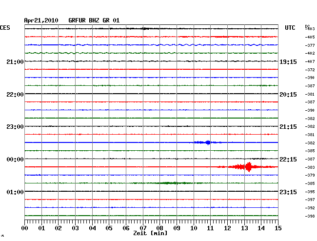Viewport: 317px width, 241px height.
Task: Click the DC offset value -402
Action: [x=310, y=53]
